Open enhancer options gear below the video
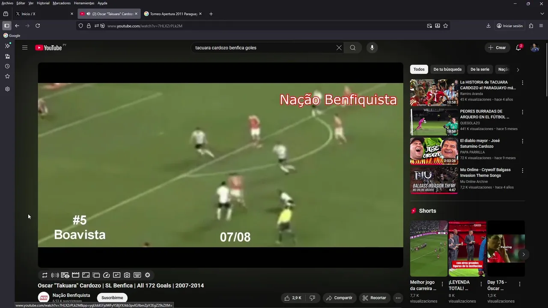This screenshot has height=308, width=548. pyautogui.click(x=148, y=275)
